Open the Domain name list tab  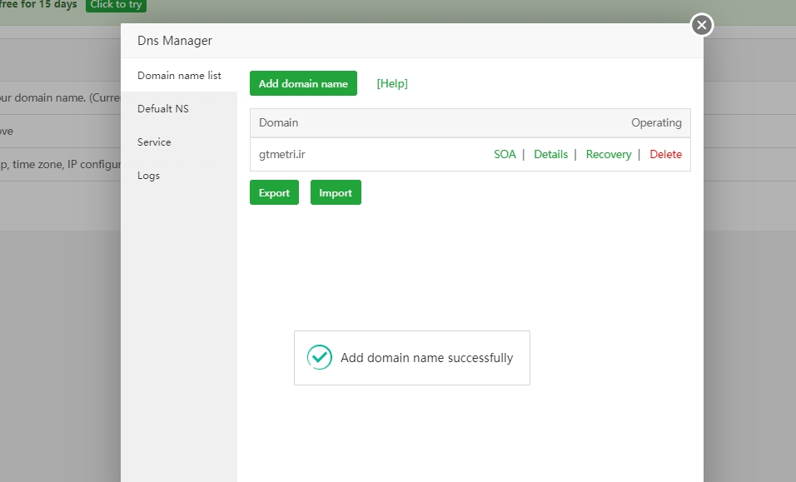tap(179, 76)
